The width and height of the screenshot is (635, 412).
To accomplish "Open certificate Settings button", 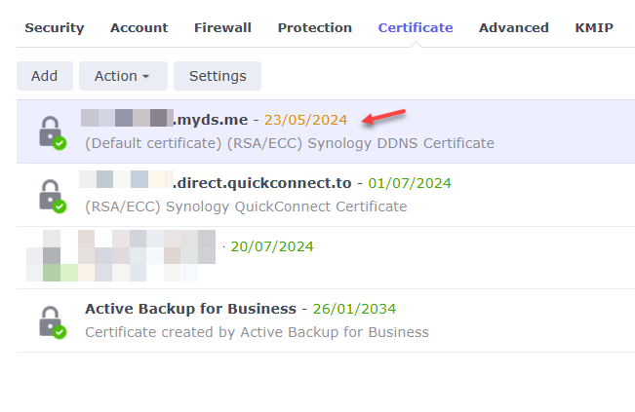I will 218,76.
